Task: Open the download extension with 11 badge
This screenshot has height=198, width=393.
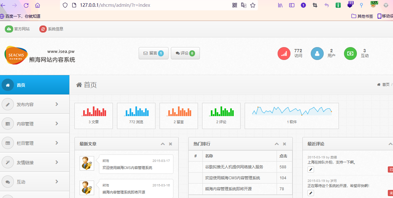Action: point(350,5)
